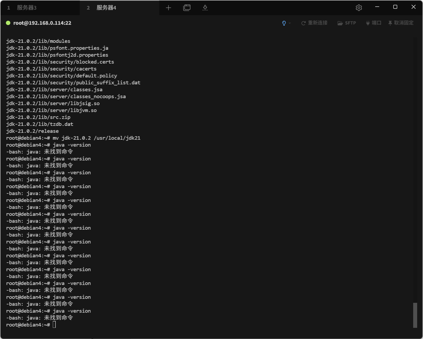Click the line jdk-21.0.2/lib/security/default.policy
The height and width of the screenshot is (339, 423).
point(62,76)
